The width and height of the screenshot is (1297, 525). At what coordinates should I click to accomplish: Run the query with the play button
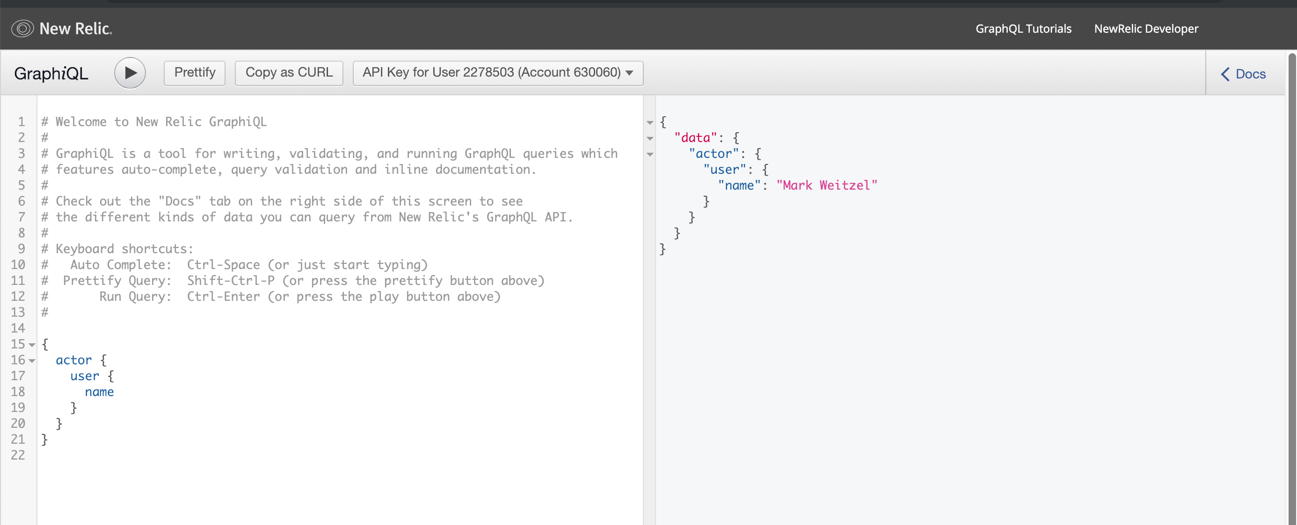(x=130, y=73)
